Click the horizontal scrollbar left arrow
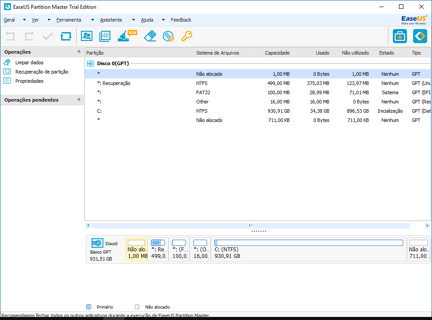 88,225
